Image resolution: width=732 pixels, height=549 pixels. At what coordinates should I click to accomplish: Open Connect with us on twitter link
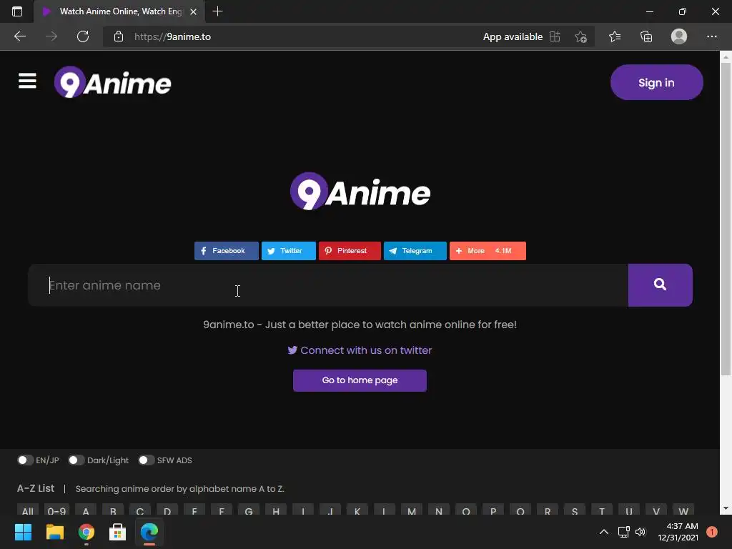point(360,350)
